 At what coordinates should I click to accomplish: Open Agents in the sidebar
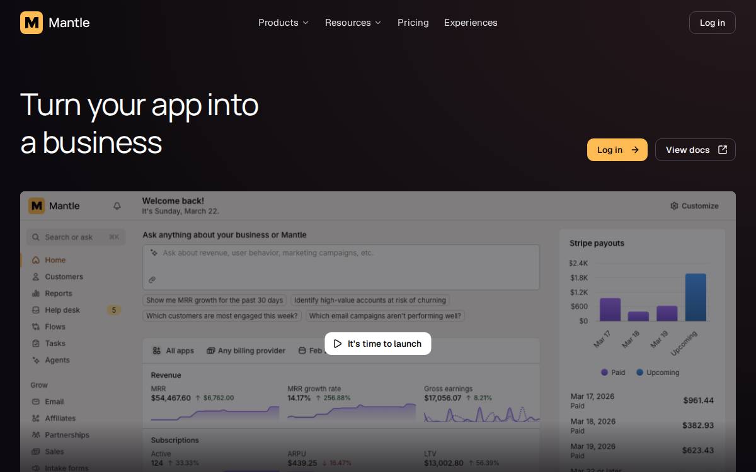(75, 360)
